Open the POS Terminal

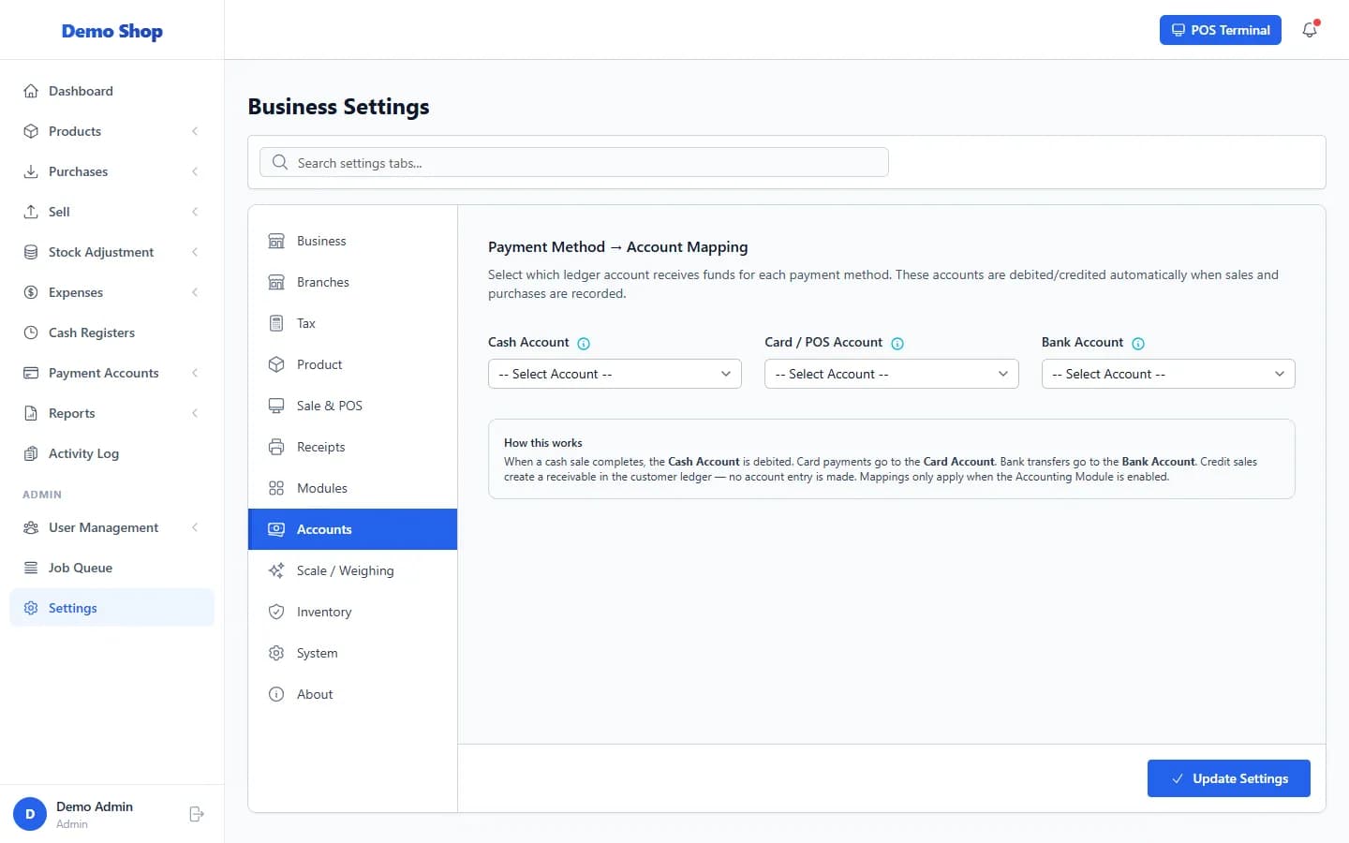point(1220,30)
